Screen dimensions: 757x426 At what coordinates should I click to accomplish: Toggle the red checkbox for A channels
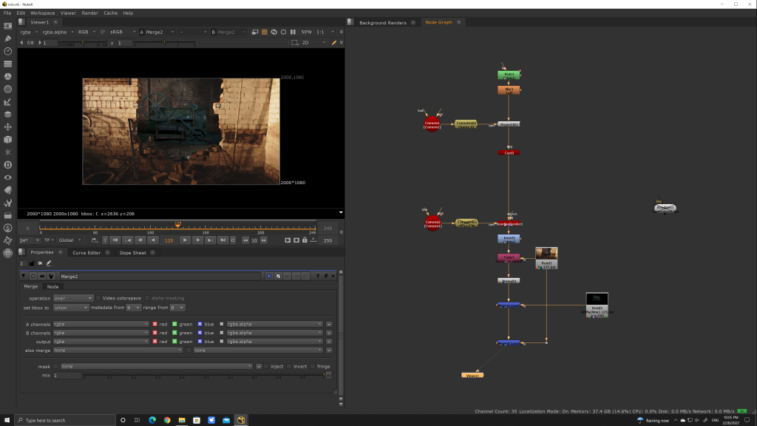pos(155,324)
